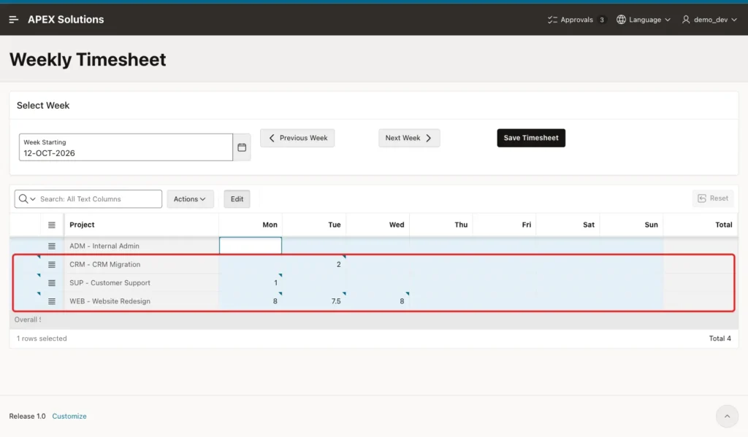Image resolution: width=748 pixels, height=437 pixels.
Task: Click the Monday value 8 for WEB
Action: click(x=251, y=301)
